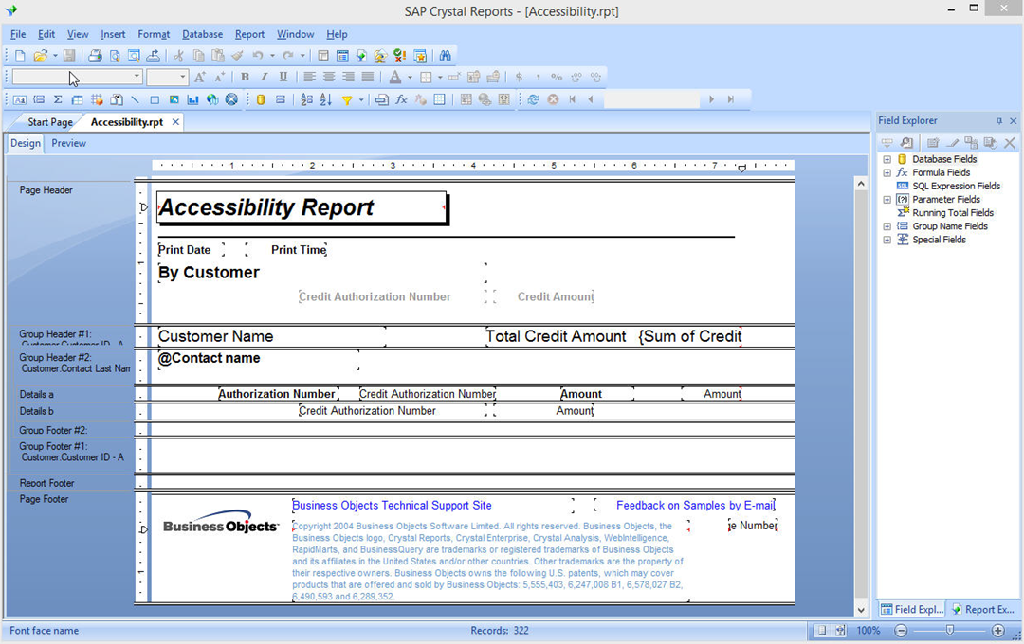The width and height of the screenshot is (1024, 644).
Task: Switch to the Preview tab
Action: (x=68, y=144)
